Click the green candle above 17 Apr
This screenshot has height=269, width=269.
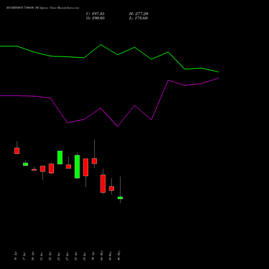pyautogui.click(x=25, y=164)
